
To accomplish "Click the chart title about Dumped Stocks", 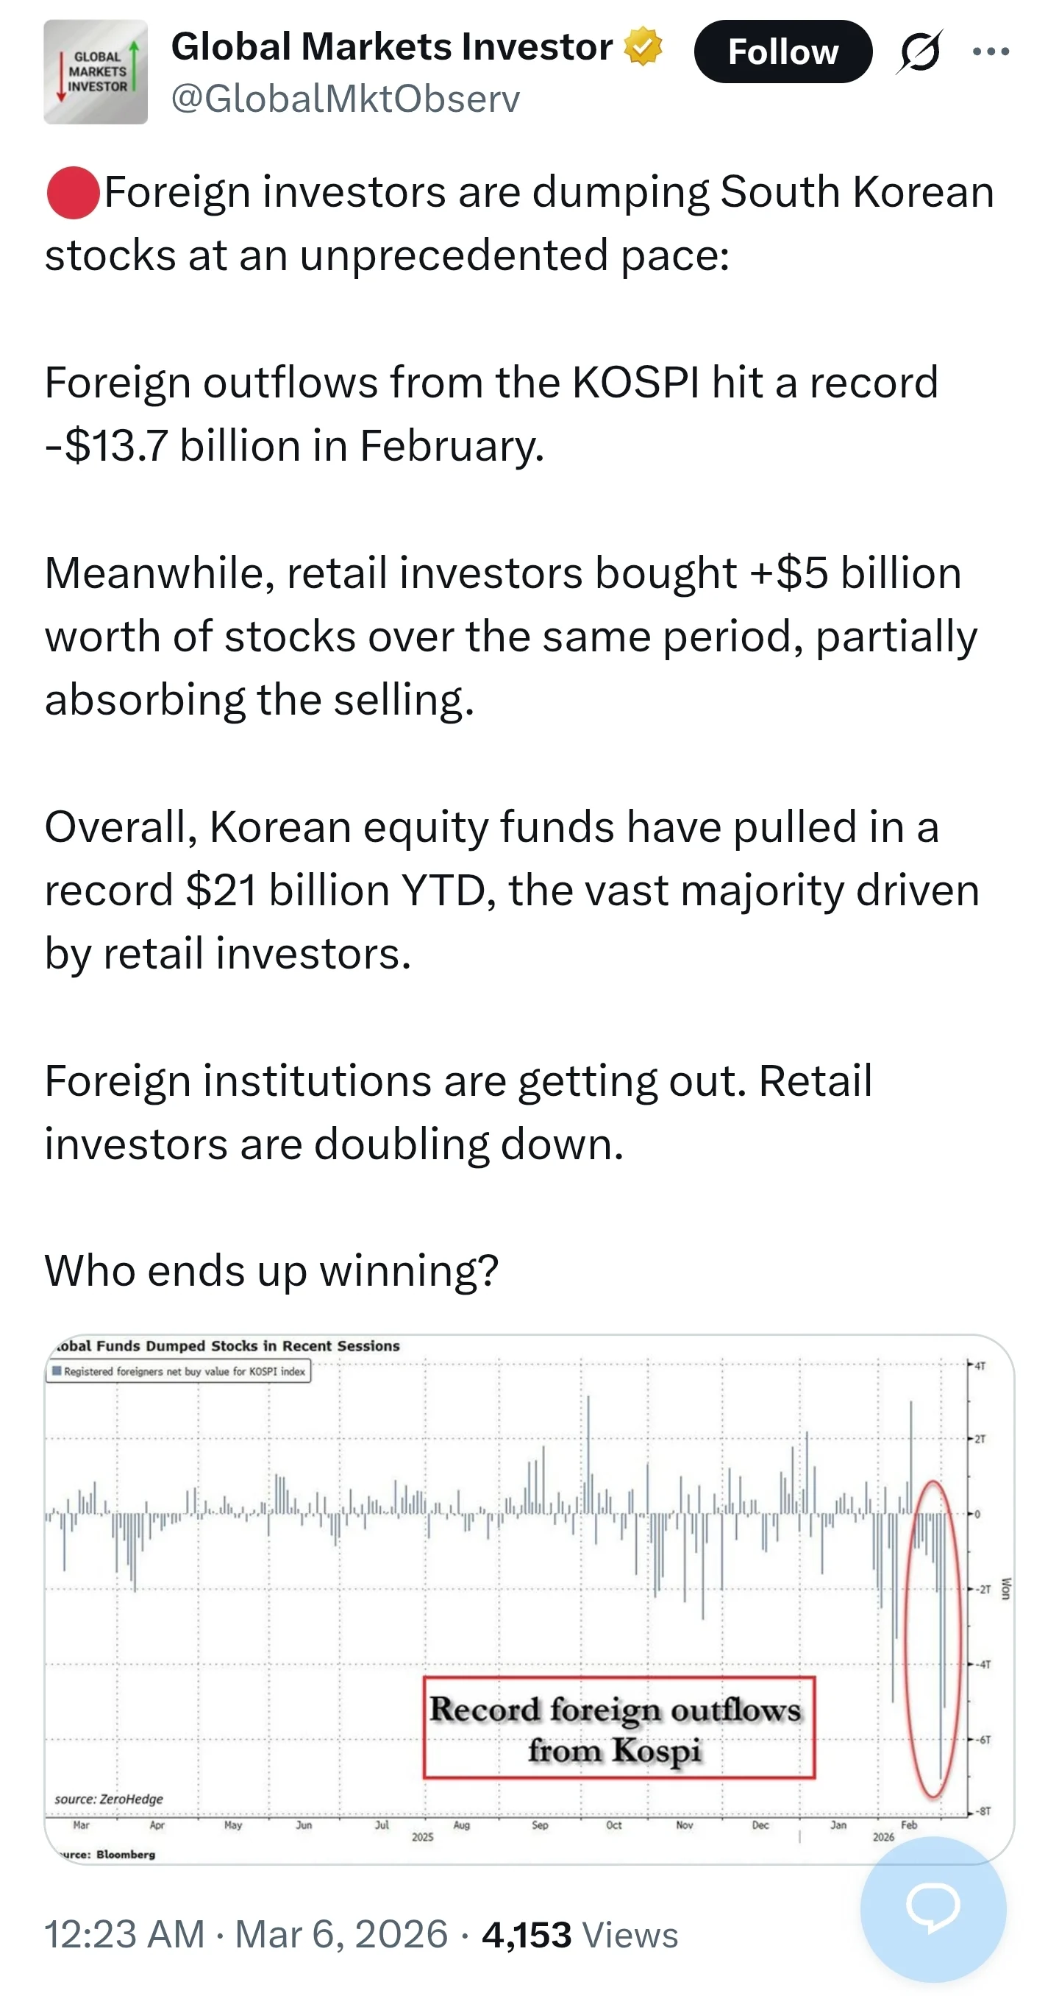I will (227, 1346).
